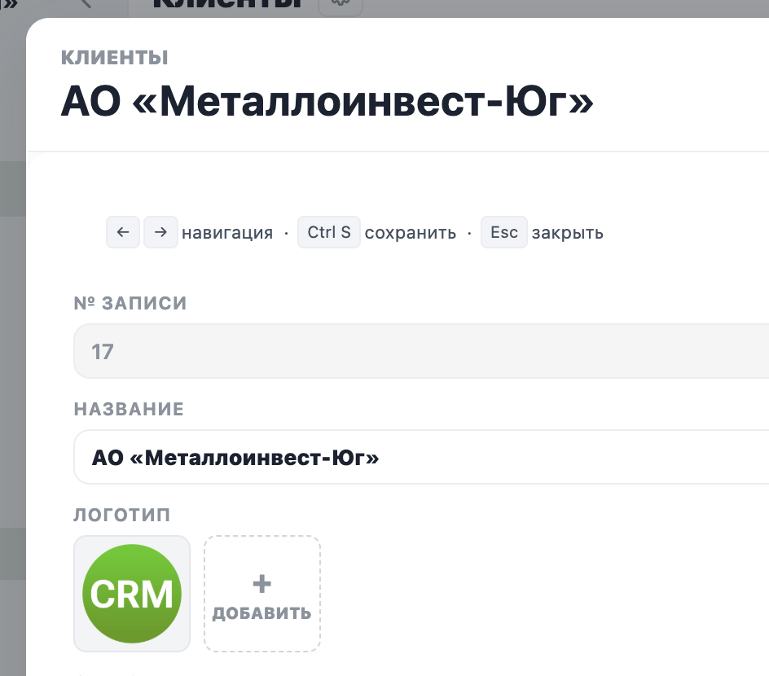The image size is (769, 676).
Task: Click the left arrow navigation key
Action: pyautogui.click(x=123, y=232)
